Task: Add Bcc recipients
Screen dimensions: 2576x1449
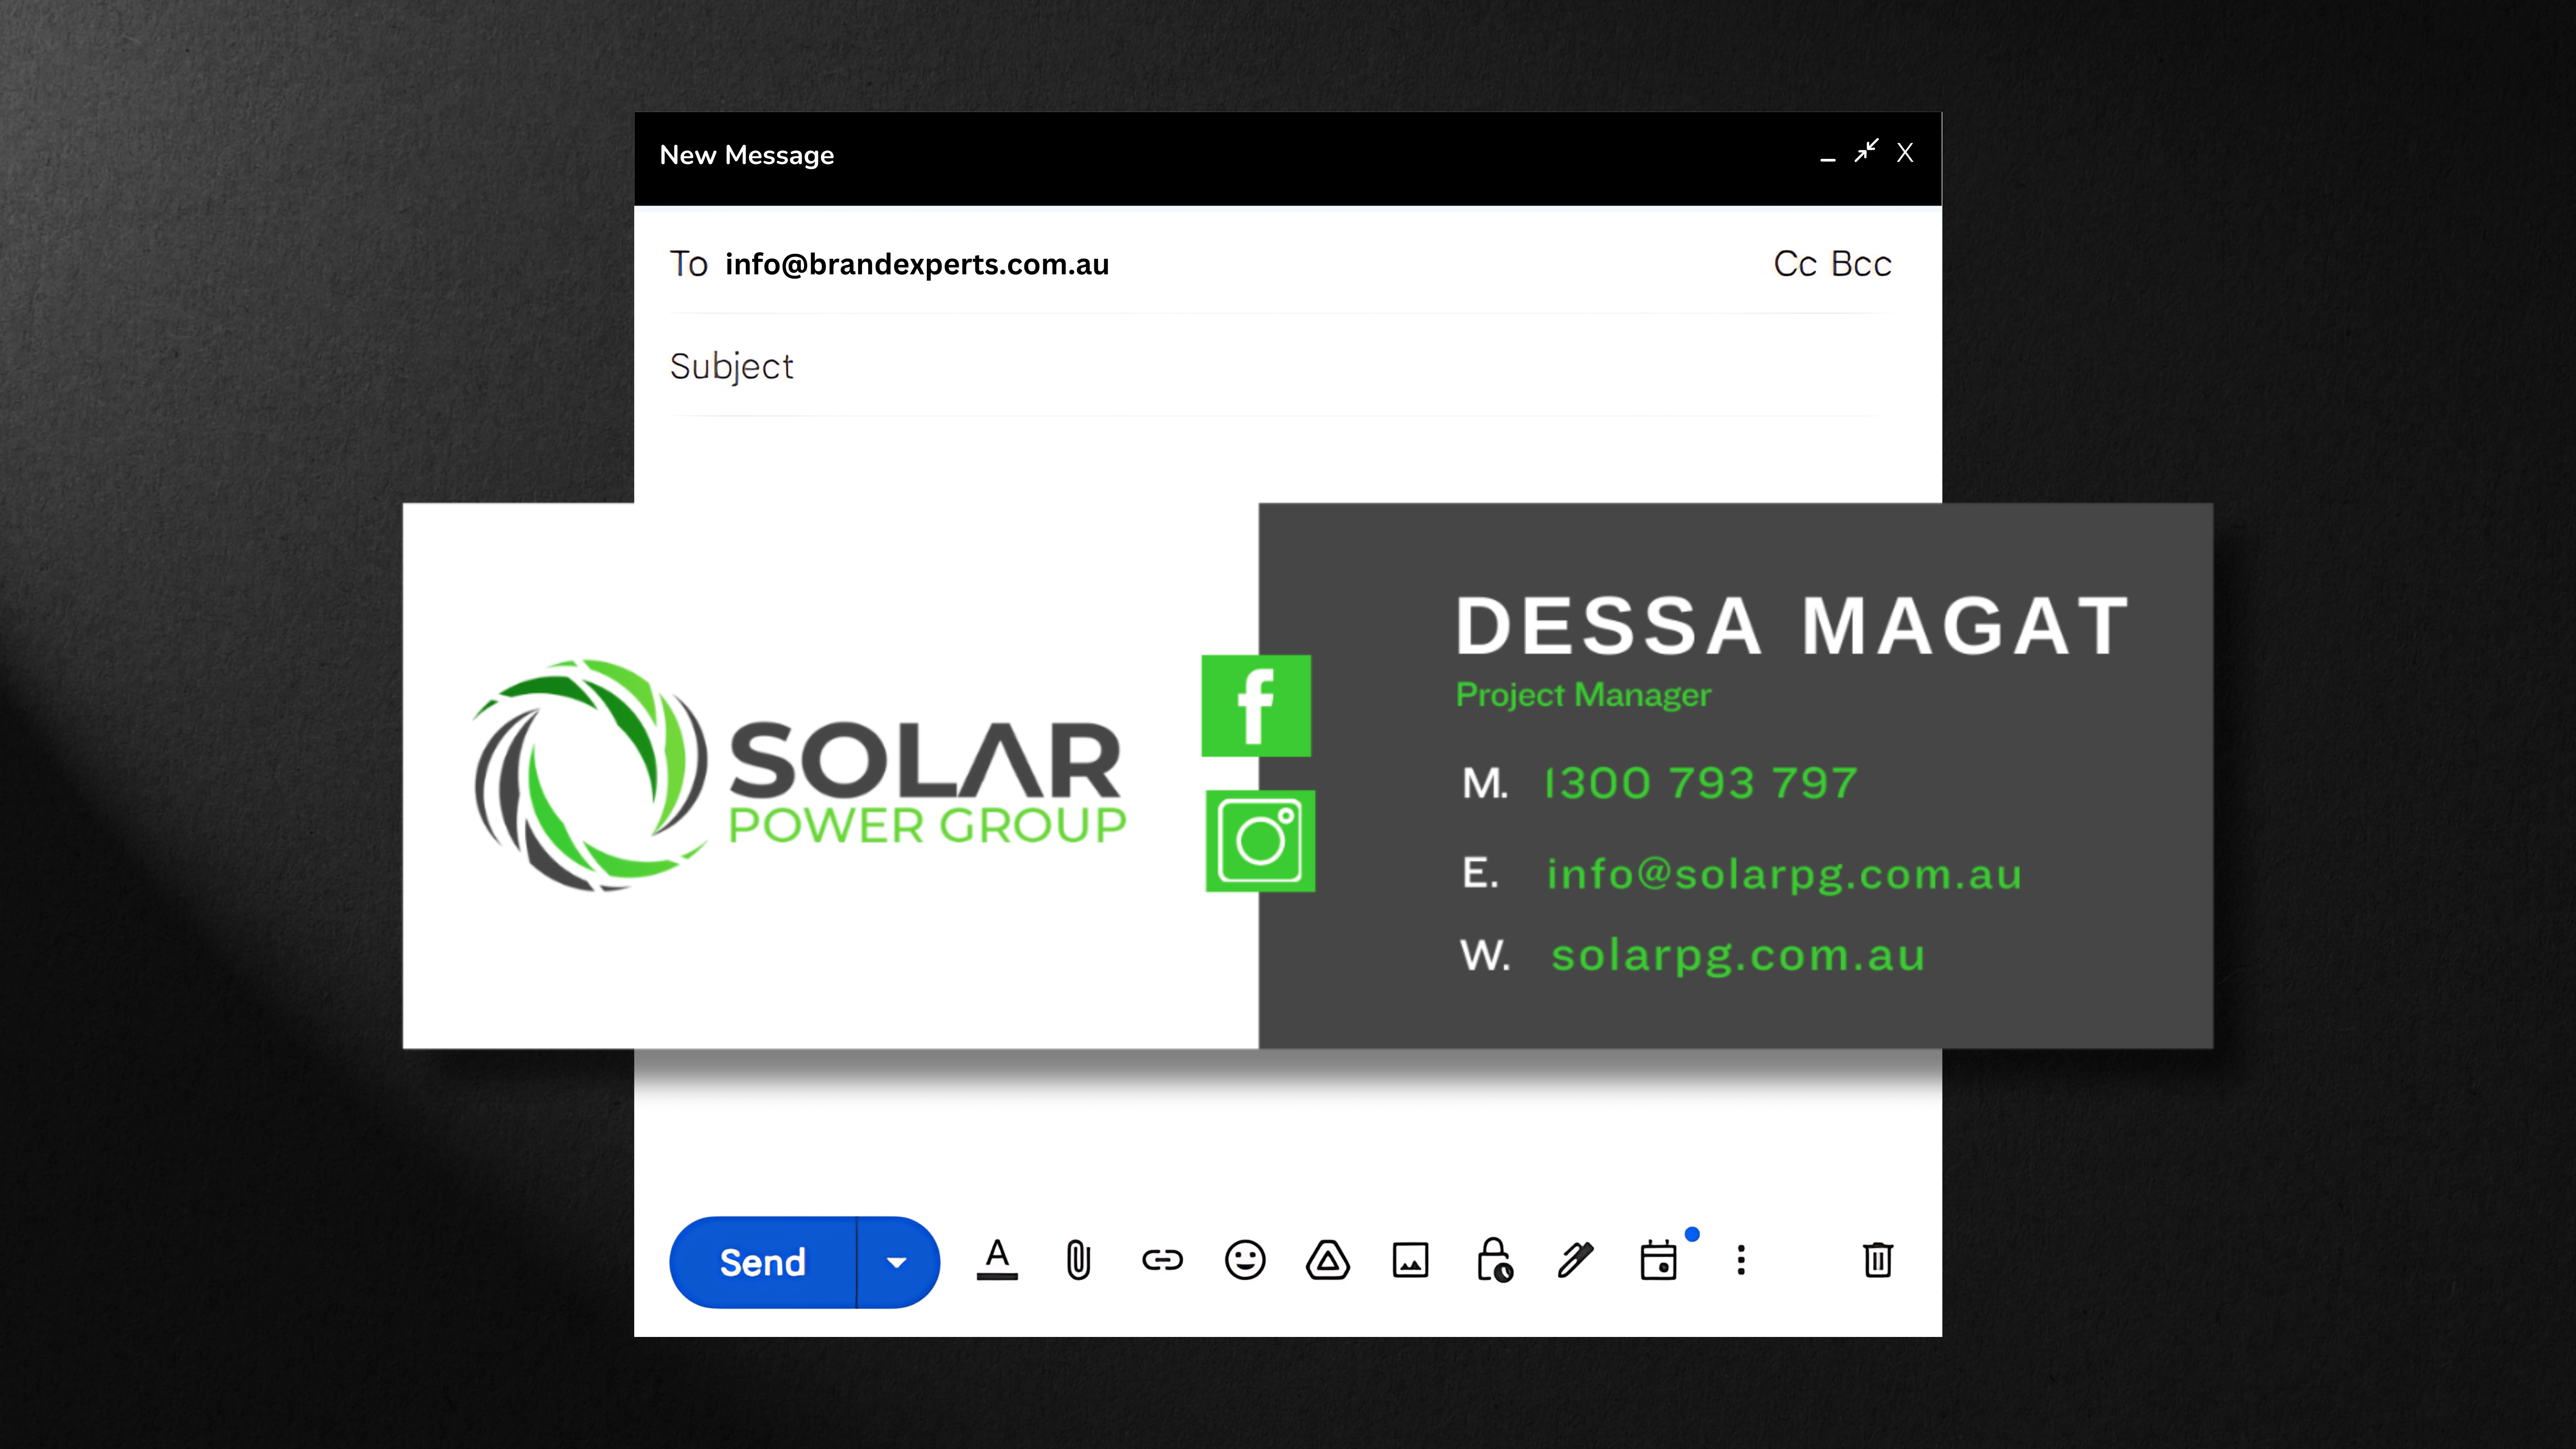Action: click(1861, 264)
